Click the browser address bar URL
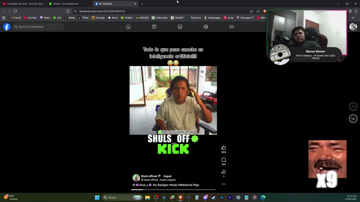Image resolution: width=360 pixels, height=202 pixels. [x=102, y=11]
